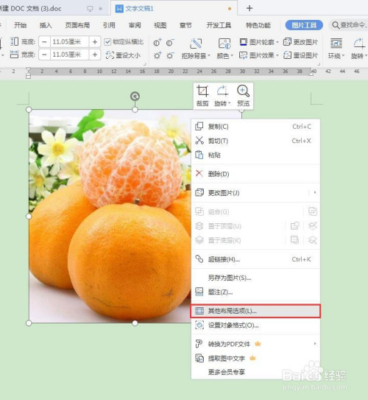This screenshot has width=368, height=400.
Task: Choose 另存为图片(S) from the context menu
Action: click(255, 278)
